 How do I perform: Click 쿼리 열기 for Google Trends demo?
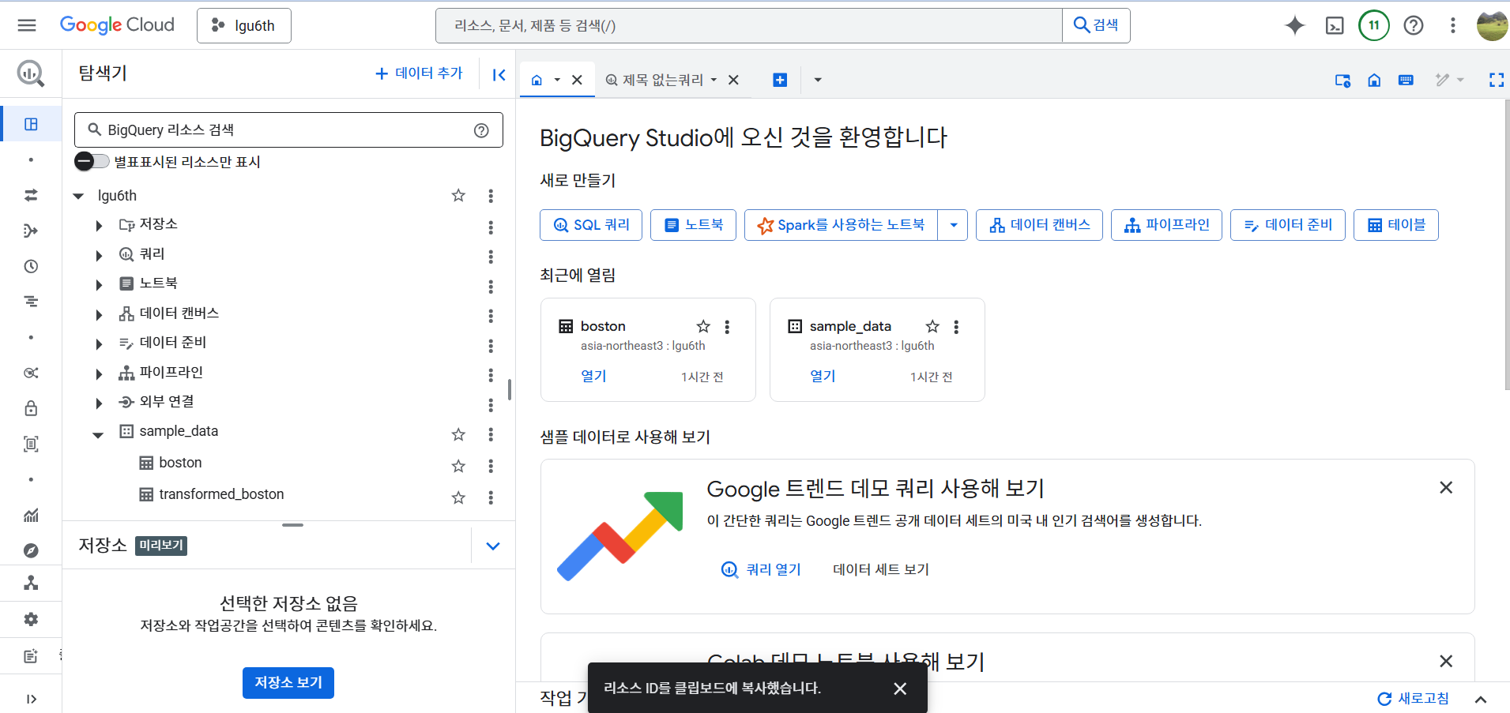762,569
